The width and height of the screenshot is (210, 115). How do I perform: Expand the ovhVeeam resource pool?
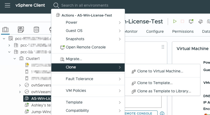[x=20, y=92]
